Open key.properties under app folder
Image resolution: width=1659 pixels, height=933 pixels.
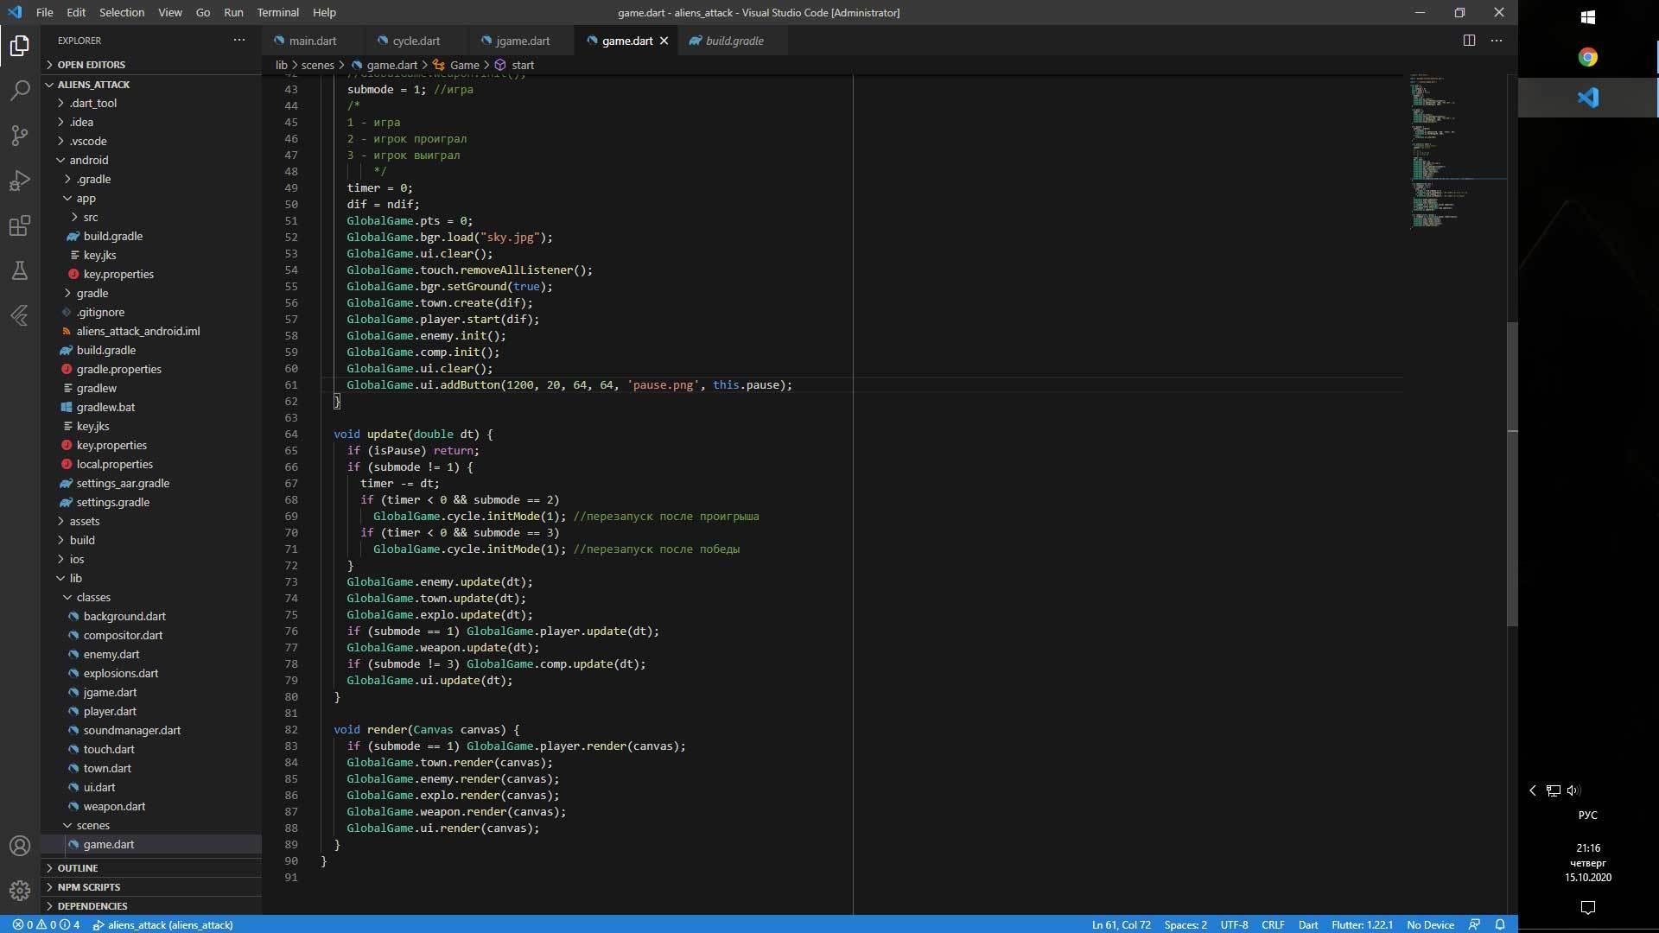click(x=118, y=274)
